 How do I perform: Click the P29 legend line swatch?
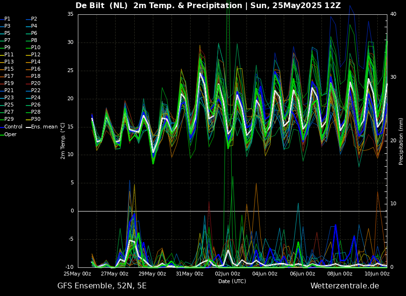(1, 119)
